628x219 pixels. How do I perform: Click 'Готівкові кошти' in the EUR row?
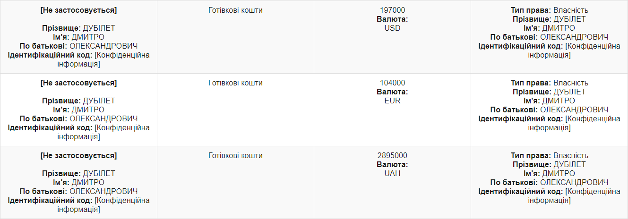point(235,83)
